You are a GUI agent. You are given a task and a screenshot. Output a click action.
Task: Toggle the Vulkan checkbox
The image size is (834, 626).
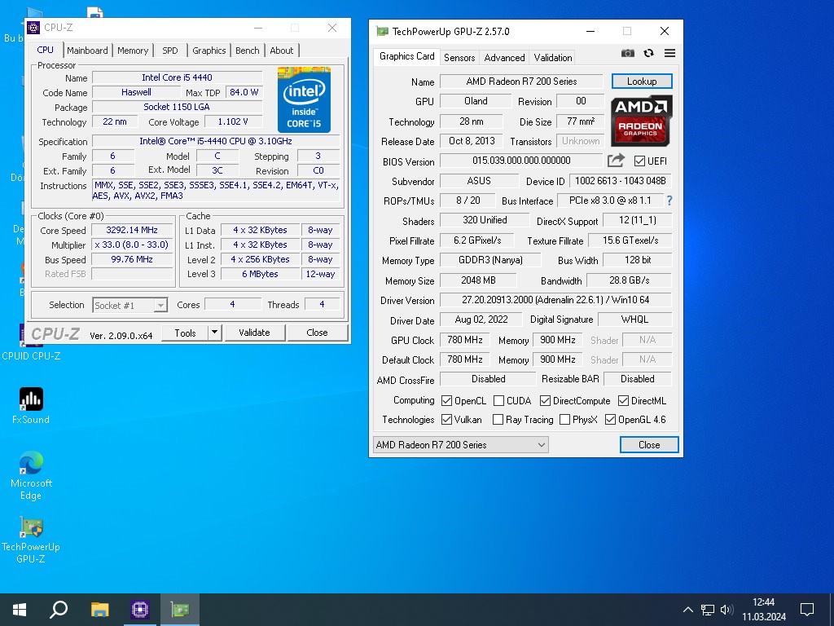pos(447,420)
